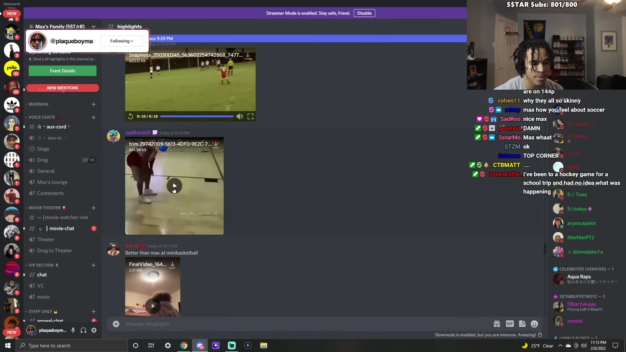Add a channel to STAFF ONLY category
Viewport: 626px width, 352px height.
pyautogui.click(x=94, y=311)
